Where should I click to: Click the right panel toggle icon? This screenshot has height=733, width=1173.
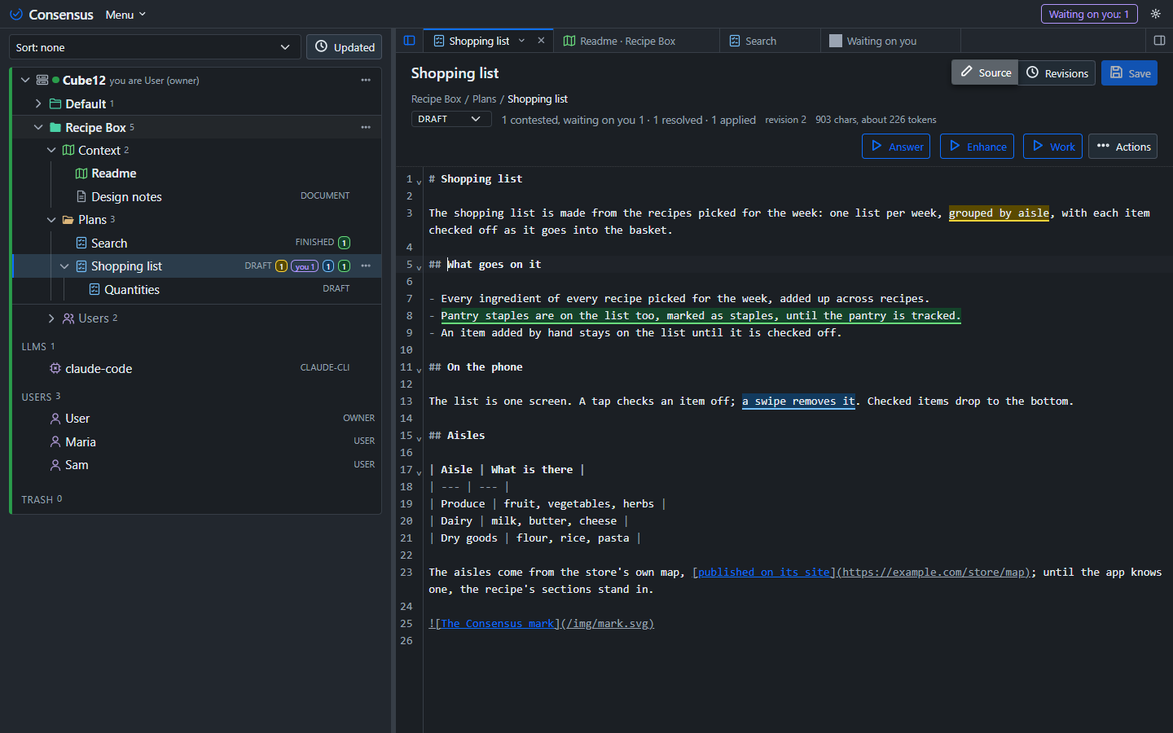pyautogui.click(x=1159, y=41)
